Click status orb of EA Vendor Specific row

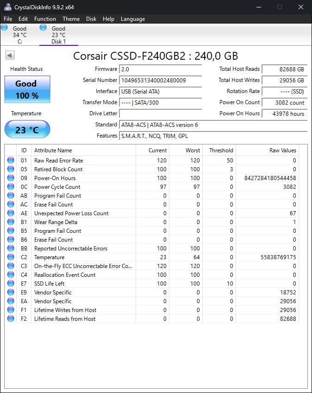point(11,301)
